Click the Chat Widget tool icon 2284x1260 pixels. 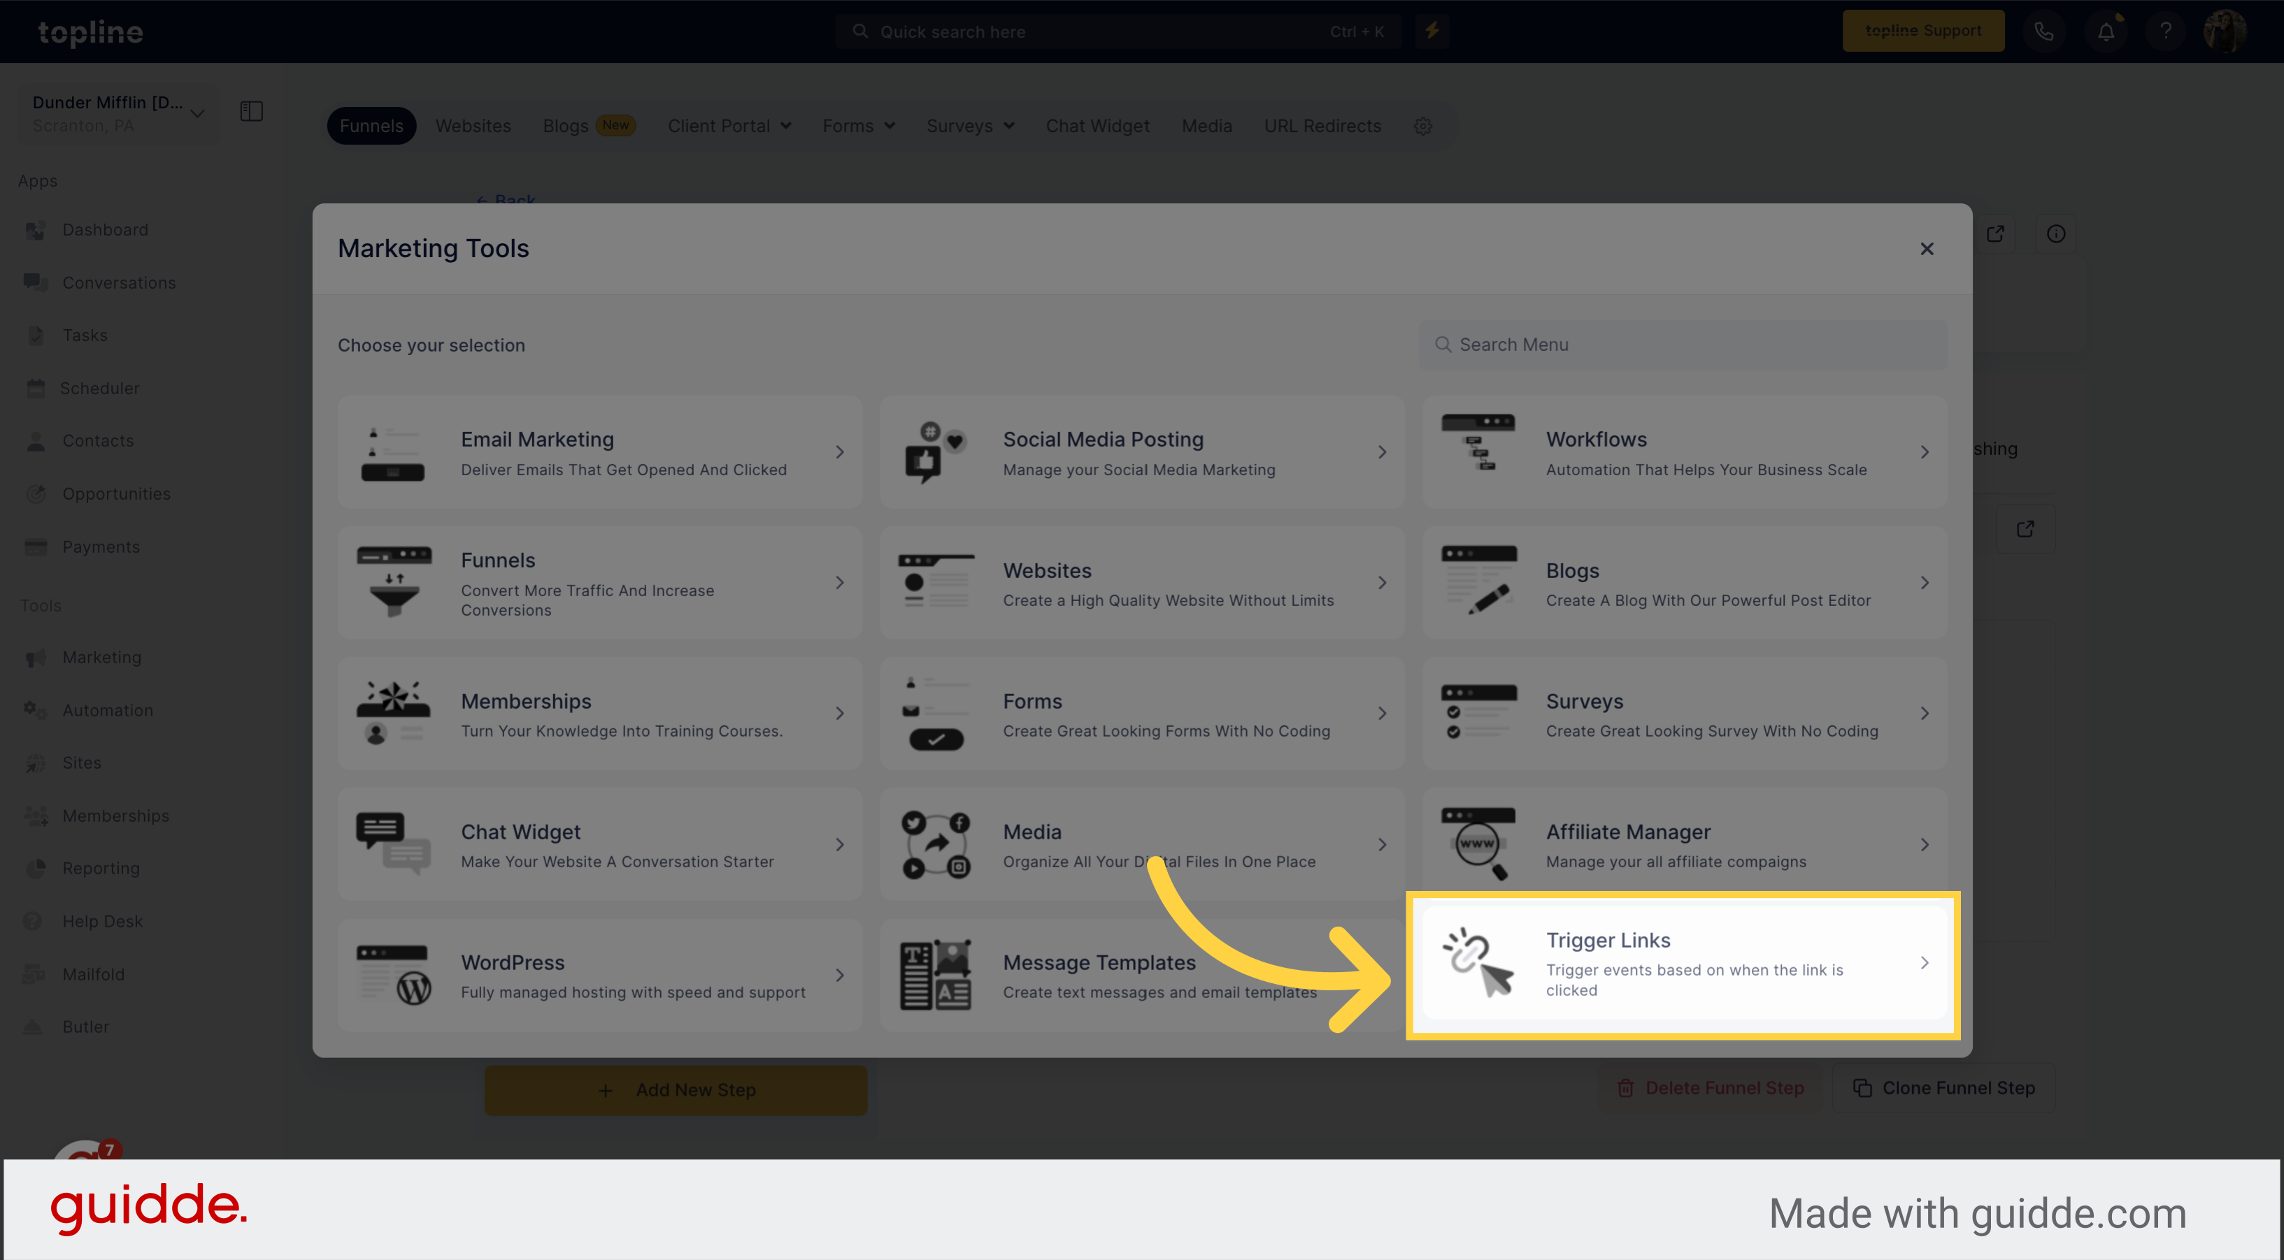pos(393,843)
